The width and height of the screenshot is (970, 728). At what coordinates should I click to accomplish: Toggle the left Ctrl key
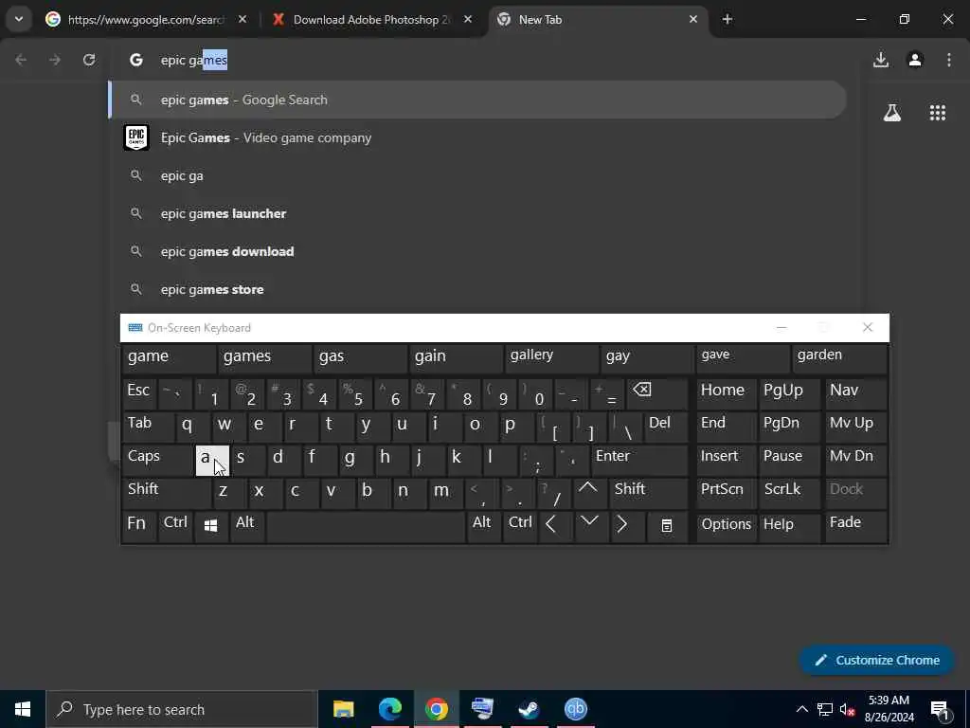175,526
